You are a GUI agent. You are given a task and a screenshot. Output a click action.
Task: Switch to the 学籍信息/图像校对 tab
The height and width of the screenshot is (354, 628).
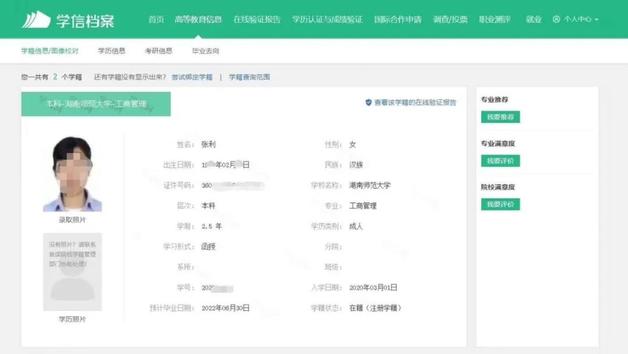coord(49,50)
